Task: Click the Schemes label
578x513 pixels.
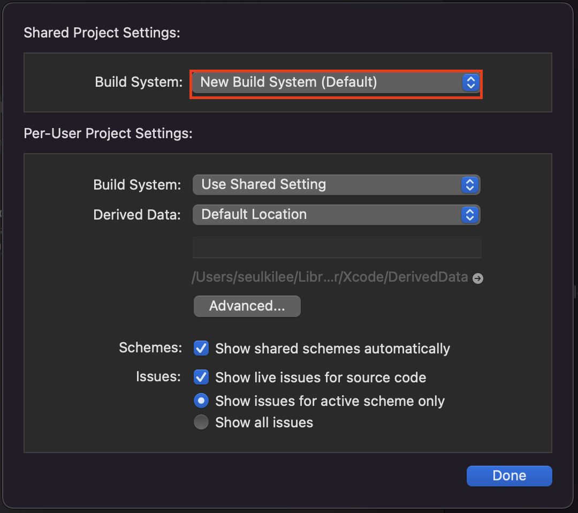Action: (x=150, y=348)
